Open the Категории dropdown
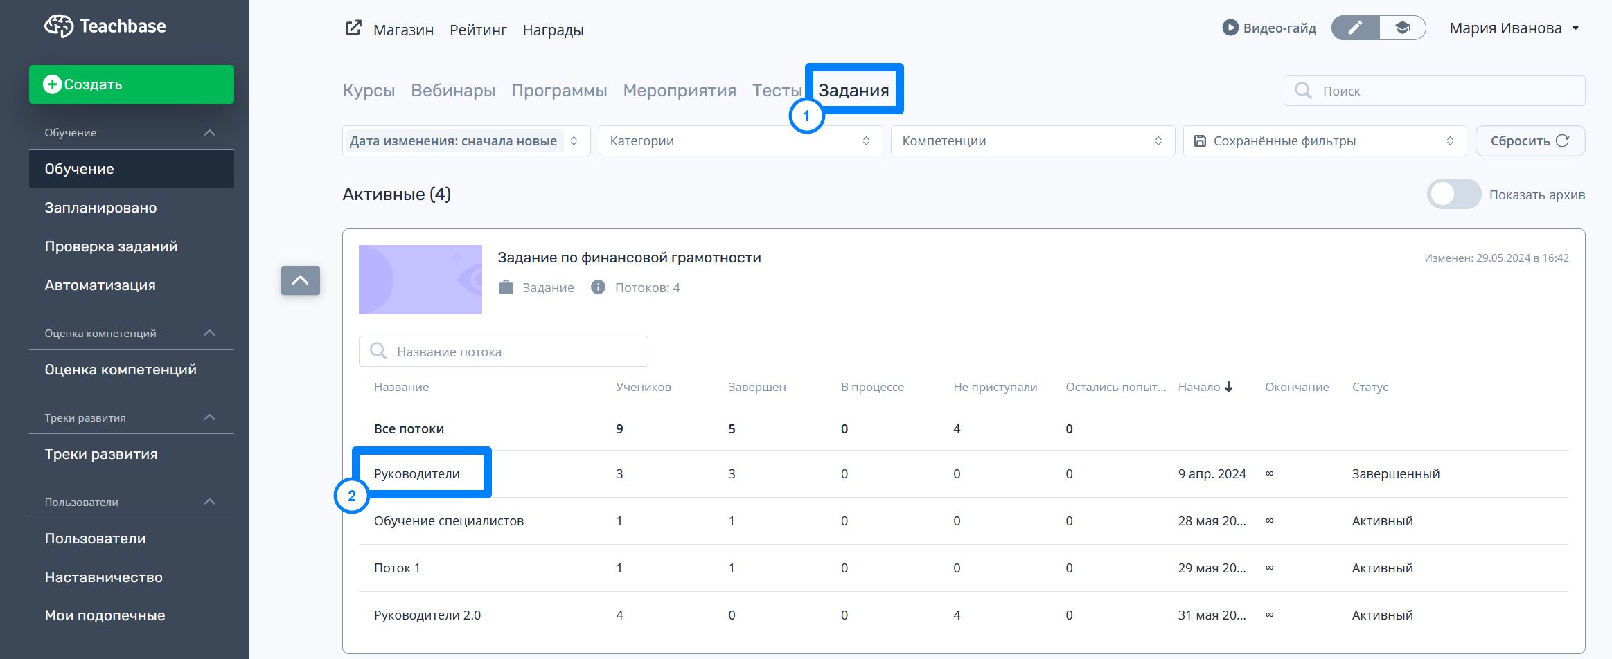The image size is (1612, 659). [x=740, y=141]
